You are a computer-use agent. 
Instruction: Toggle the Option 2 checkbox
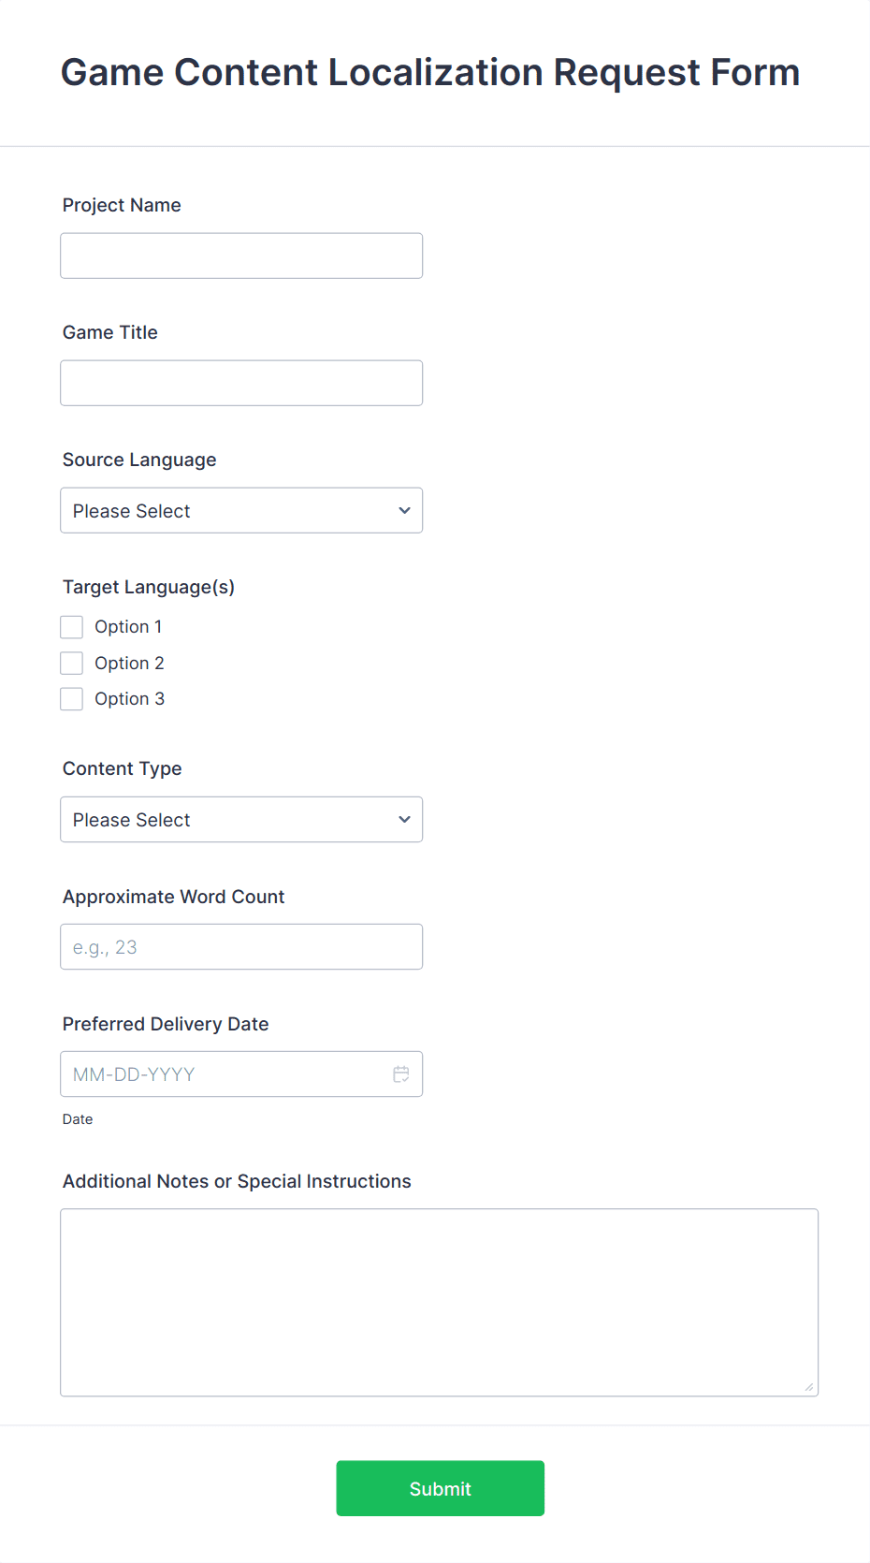[72, 664]
